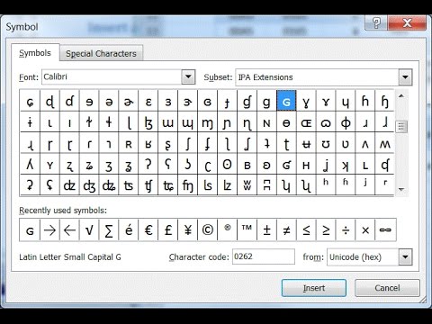Choose the bilabial click symbol ʘ
The height and width of the screenshot is (324, 432).
click(x=227, y=164)
